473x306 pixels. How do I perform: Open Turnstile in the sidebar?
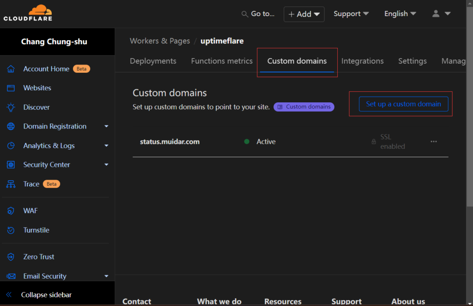tap(36, 230)
